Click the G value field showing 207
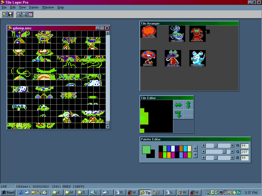Image resolution: width=262 pixels, height=196 pixels. point(245,152)
